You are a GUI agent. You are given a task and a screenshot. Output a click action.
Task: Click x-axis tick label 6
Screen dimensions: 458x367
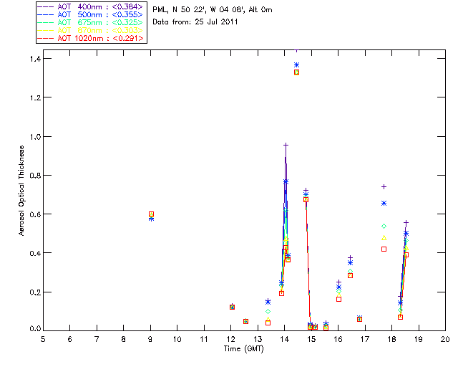[x=70, y=339]
